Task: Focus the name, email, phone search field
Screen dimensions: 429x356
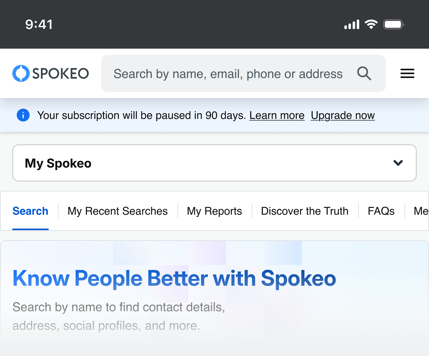Action: coord(228,74)
